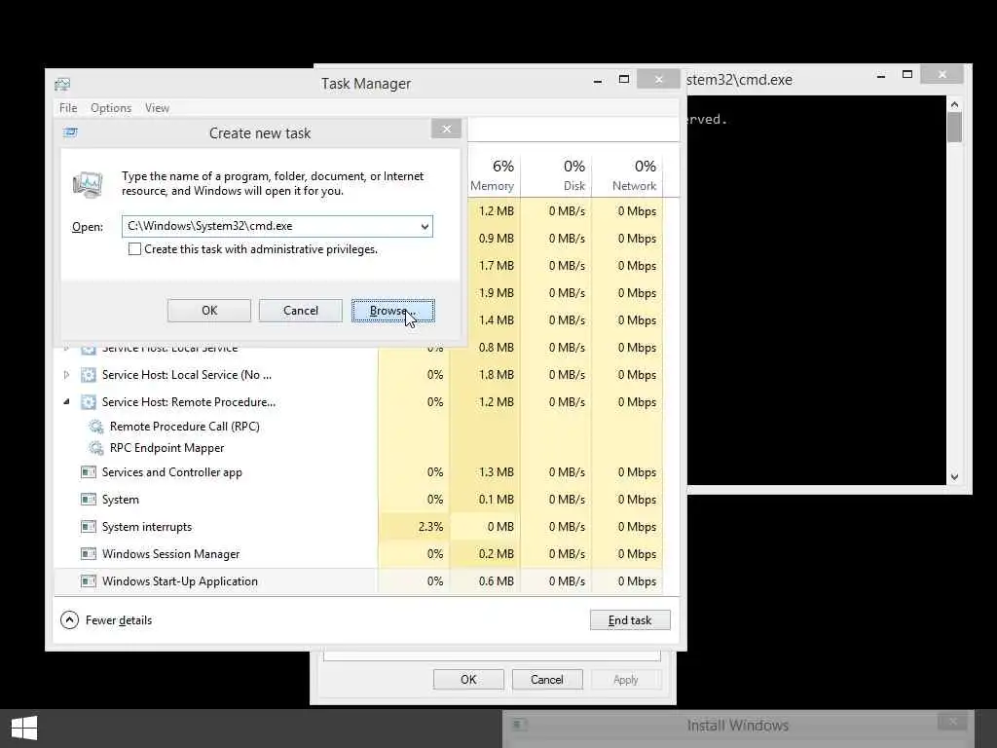Click the cmd.exe window title text
The width and height of the screenshot is (997, 748).
point(740,80)
